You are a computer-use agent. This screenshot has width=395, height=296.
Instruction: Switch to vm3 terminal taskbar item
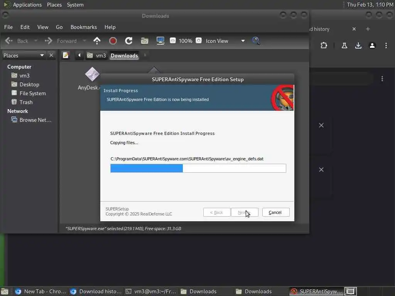(151, 291)
